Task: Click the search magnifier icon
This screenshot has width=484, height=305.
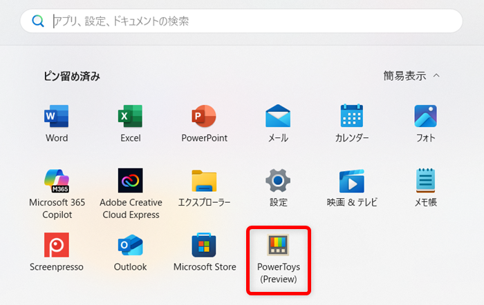Action: coord(38,21)
